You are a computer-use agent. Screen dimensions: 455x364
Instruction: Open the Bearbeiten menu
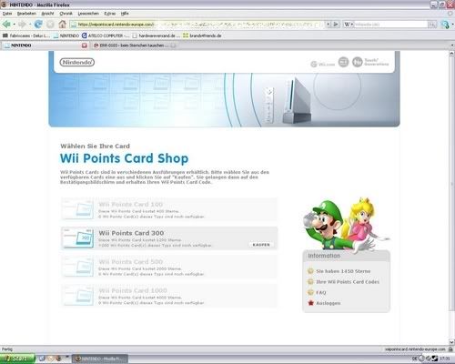click(26, 14)
